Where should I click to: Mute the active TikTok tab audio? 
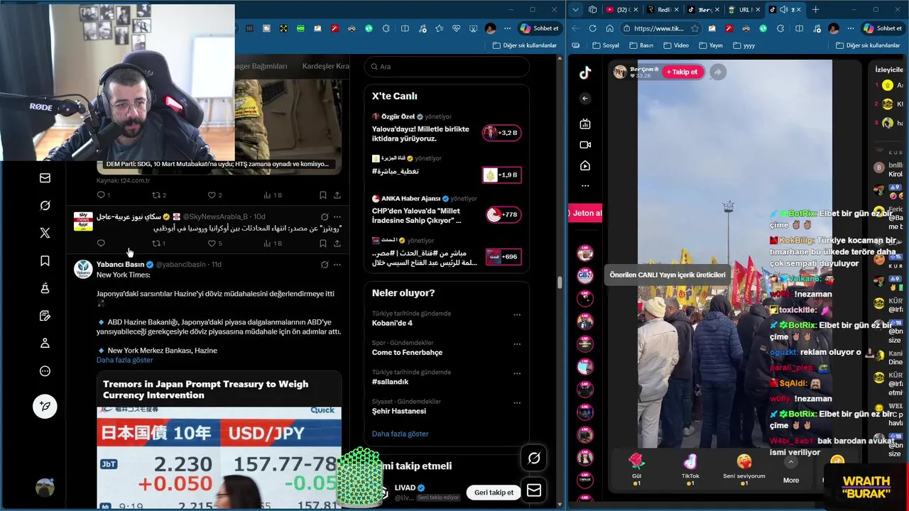[x=783, y=9]
